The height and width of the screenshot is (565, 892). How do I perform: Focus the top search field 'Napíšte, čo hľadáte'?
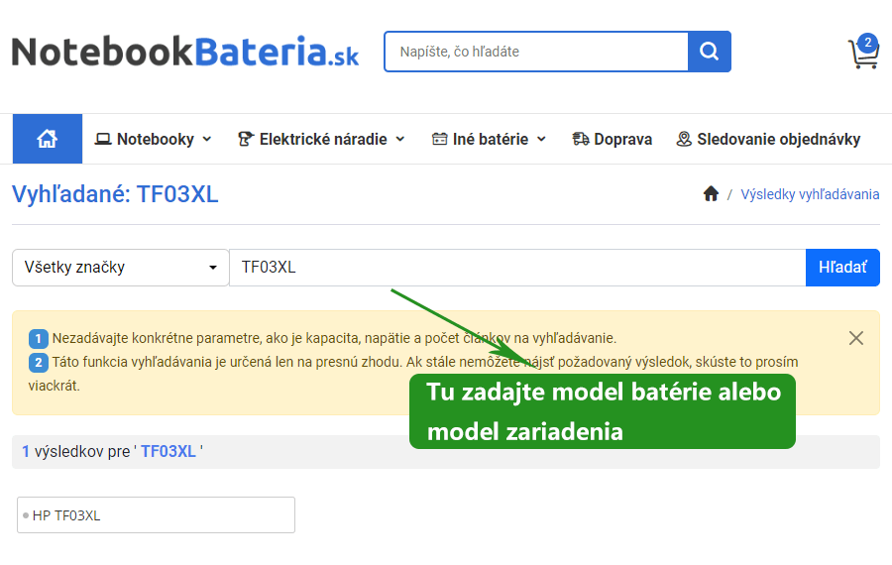click(536, 52)
